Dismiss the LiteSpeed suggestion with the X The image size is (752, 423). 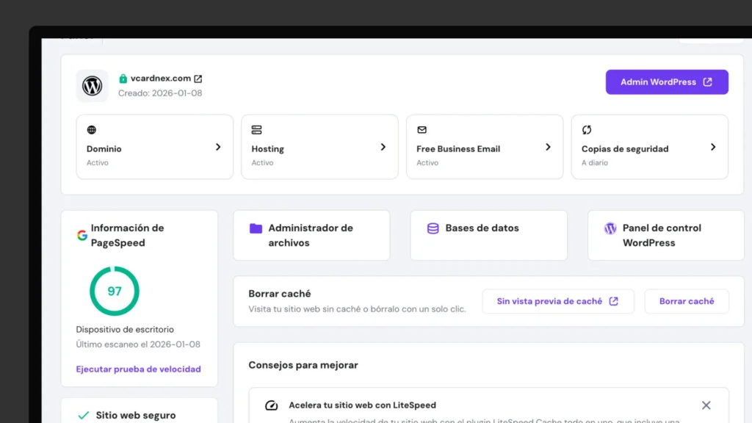click(x=706, y=405)
